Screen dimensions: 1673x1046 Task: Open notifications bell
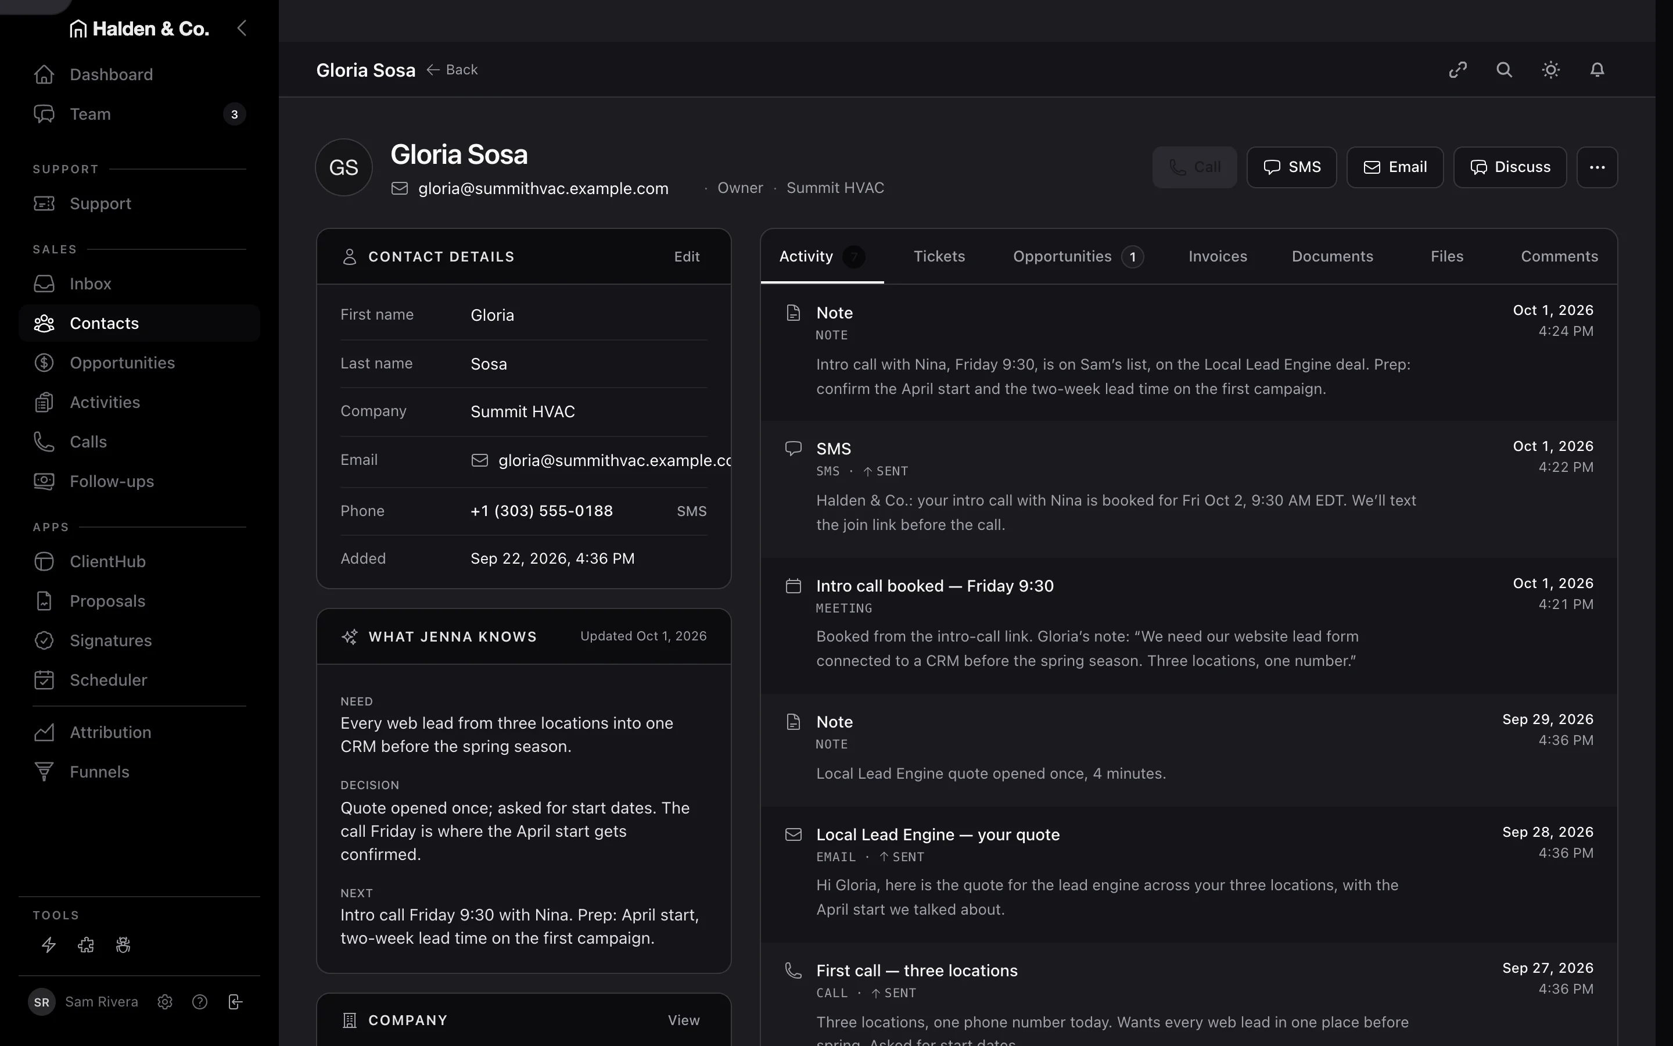tap(1597, 70)
